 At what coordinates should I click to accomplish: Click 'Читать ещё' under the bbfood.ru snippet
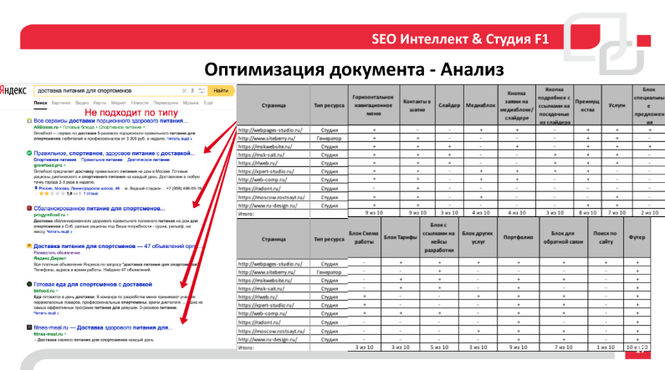coord(46,313)
